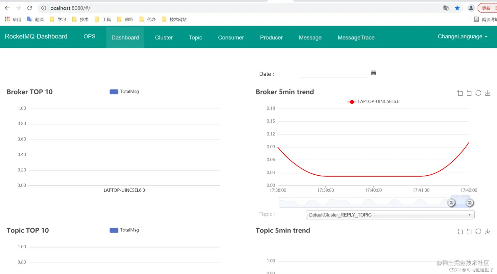The width and height of the screenshot is (497, 274).
Task: Reload the localhost page
Action: click(x=30, y=8)
